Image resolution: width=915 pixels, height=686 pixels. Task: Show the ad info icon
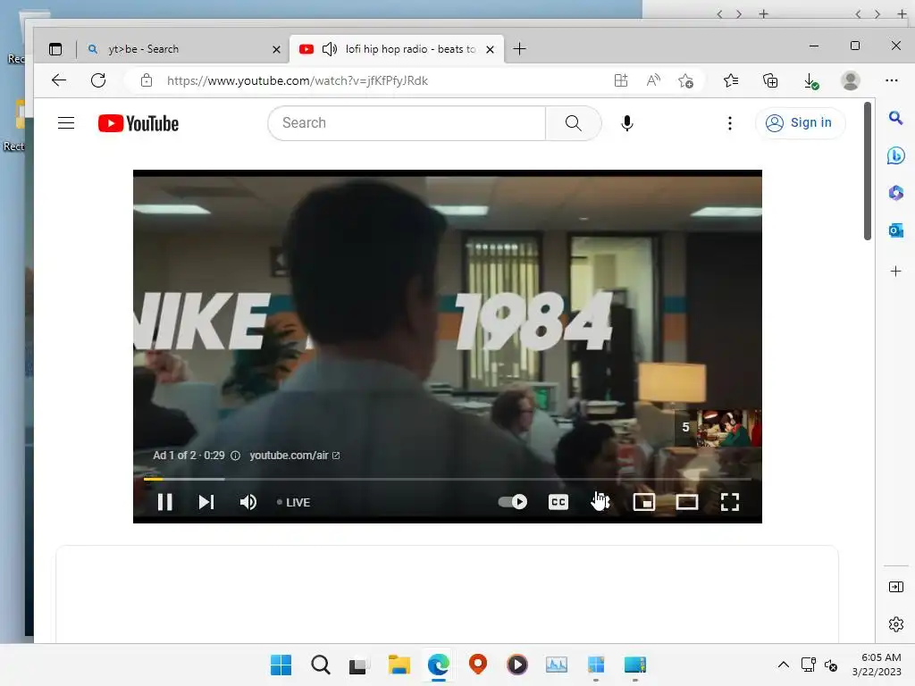point(235,456)
